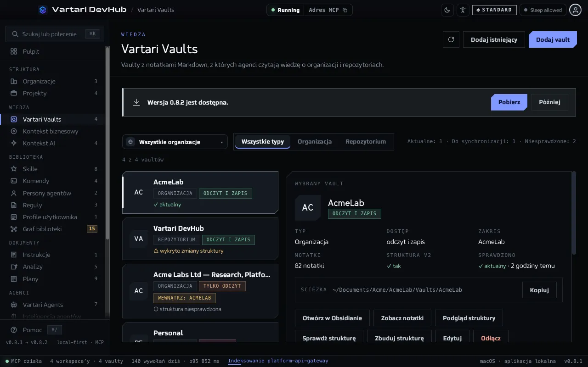Image resolution: width=588 pixels, height=367 pixels.
Task: Click the Vartari Agents icon
Action: tap(14, 305)
